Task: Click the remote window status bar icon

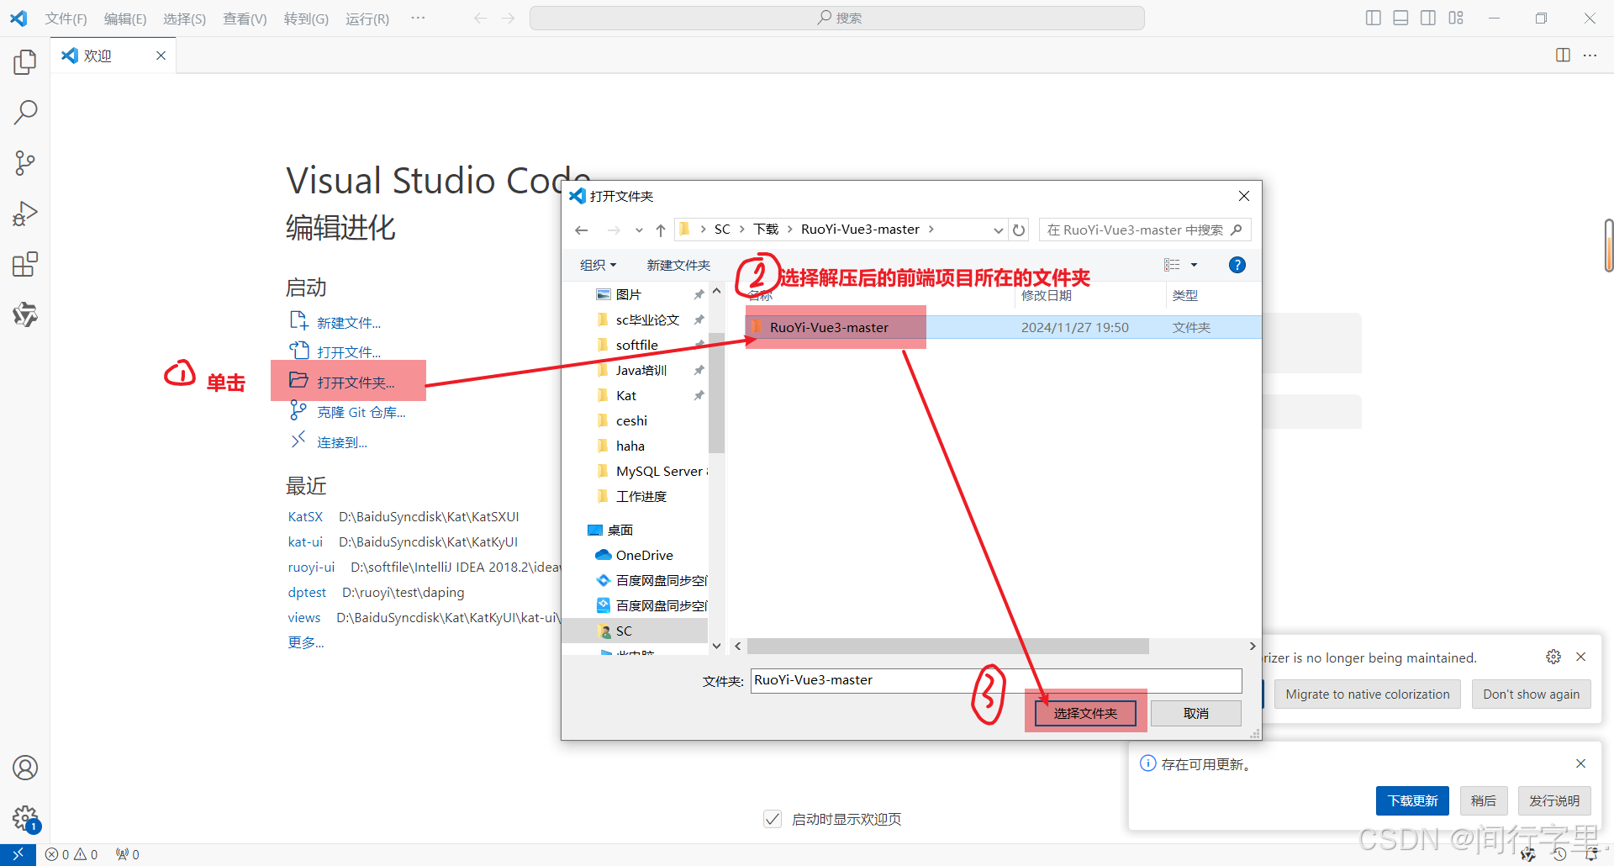Action: click(18, 854)
